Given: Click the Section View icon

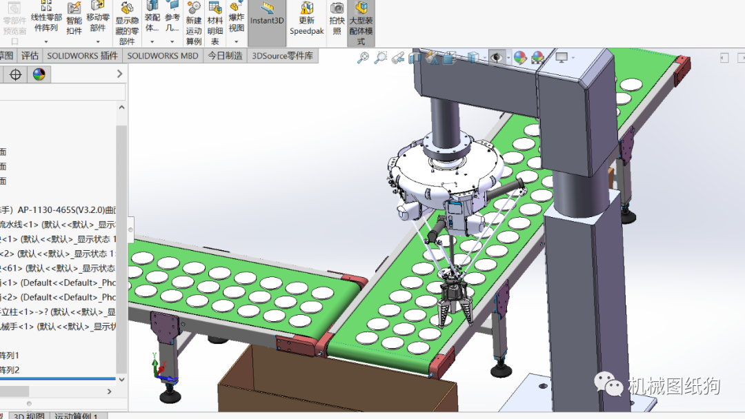Looking at the screenshot, I should tap(415, 58).
